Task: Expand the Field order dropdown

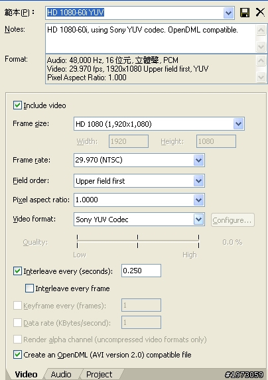Action: coord(199,181)
